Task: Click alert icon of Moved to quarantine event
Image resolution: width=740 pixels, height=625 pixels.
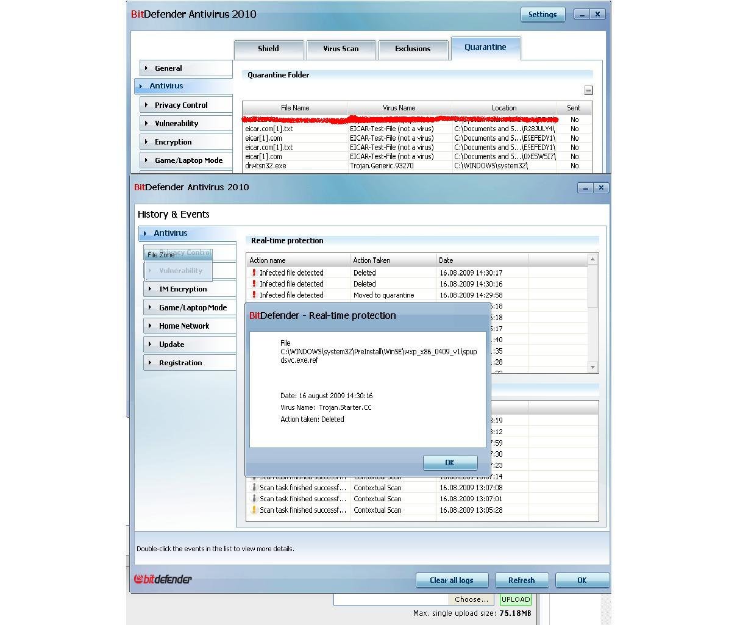Action: 254,295
